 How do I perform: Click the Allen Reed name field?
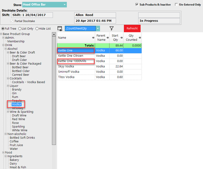point(95,15)
